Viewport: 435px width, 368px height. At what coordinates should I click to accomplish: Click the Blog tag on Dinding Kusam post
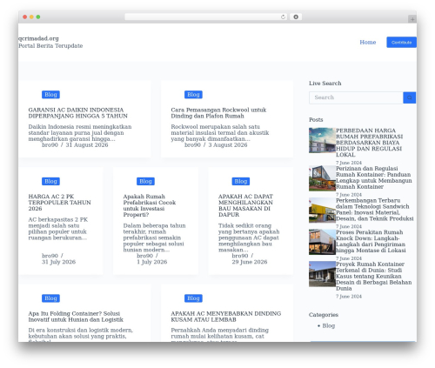coord(193,298)
